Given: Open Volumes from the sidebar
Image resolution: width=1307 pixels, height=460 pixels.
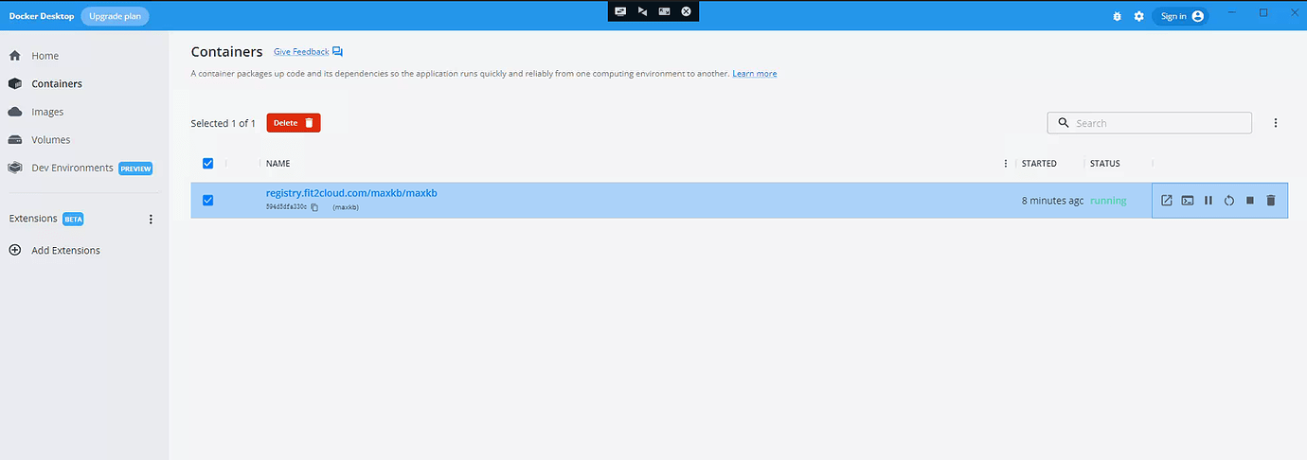Looking at the screenshot, I should click(50, 140).
